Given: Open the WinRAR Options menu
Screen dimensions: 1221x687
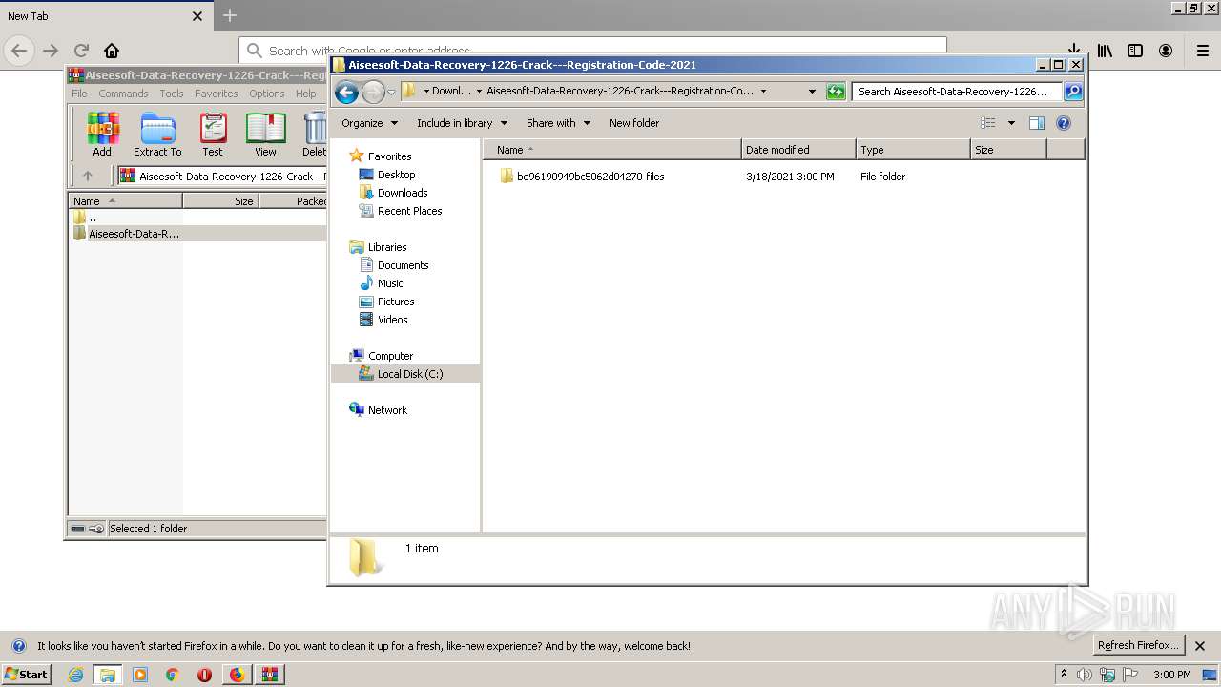Looking at the screenshot, I should pyautogui.click(x=267, y=94).
